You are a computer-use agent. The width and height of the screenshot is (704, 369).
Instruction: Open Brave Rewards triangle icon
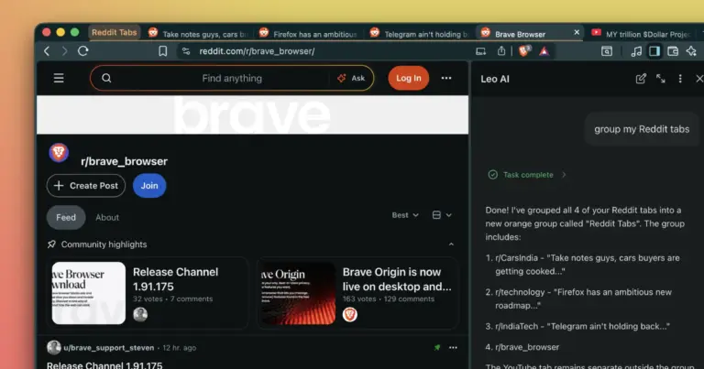544,51
